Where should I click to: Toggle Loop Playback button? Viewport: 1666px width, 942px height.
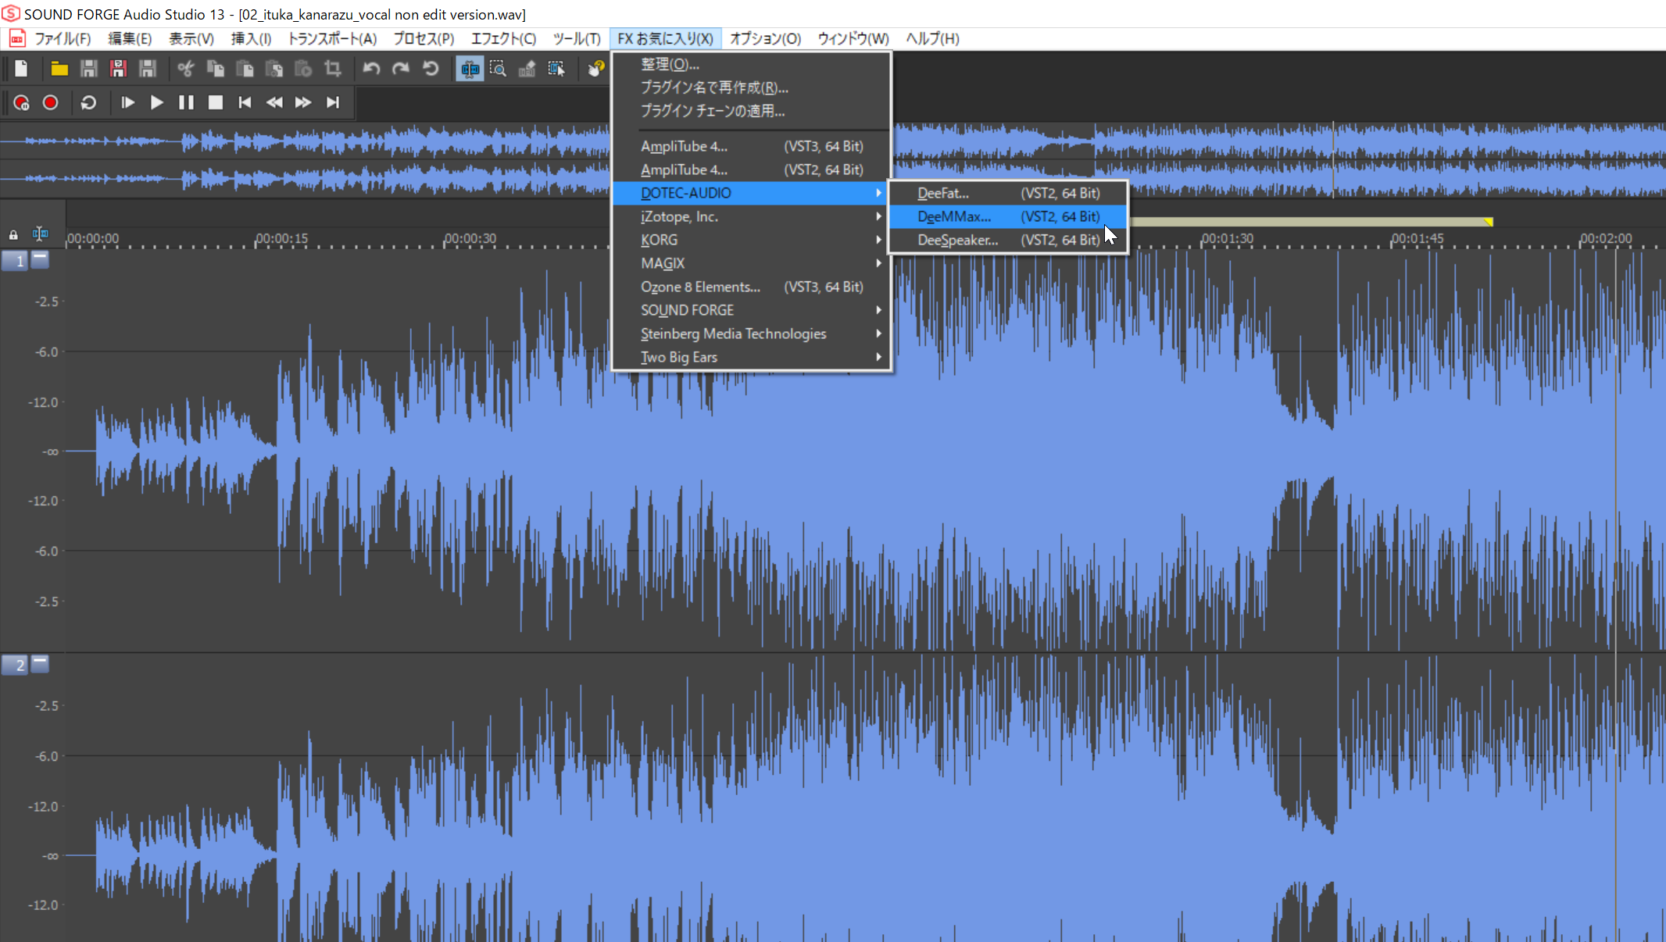pos(88,102)
